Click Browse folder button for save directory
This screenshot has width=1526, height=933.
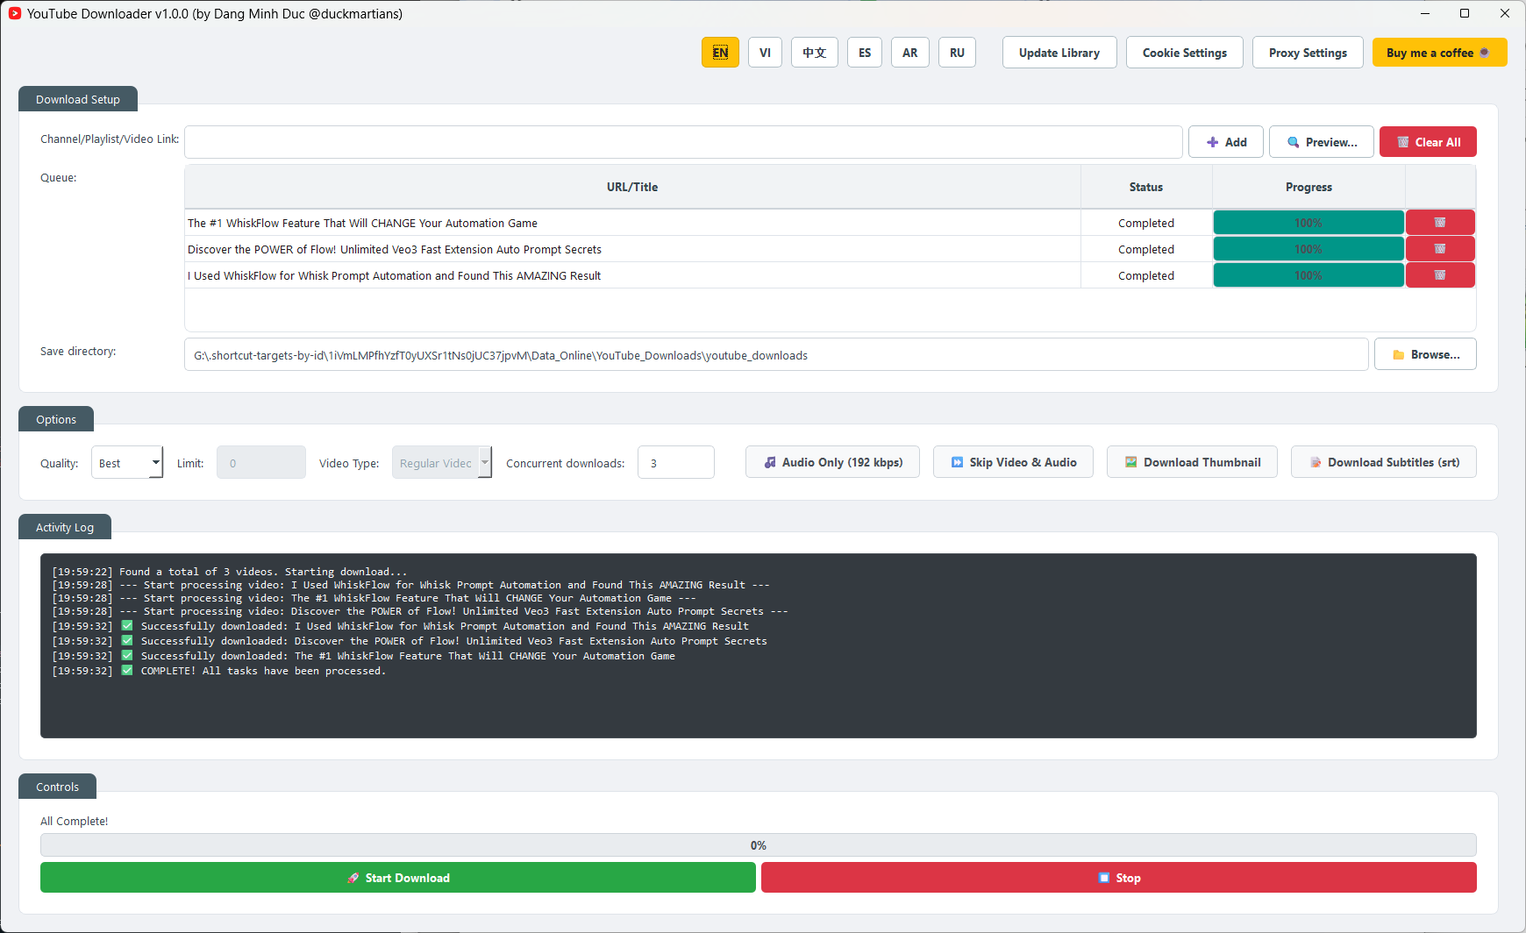pyautogui.click(x=1425, y=354)
